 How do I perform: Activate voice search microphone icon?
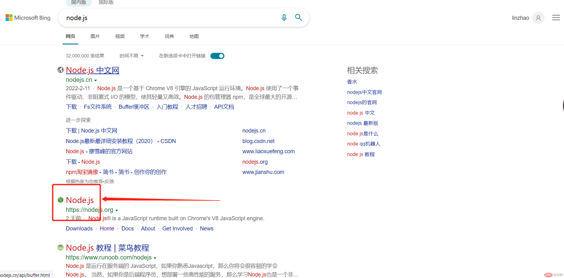click(x=284, y=18)
